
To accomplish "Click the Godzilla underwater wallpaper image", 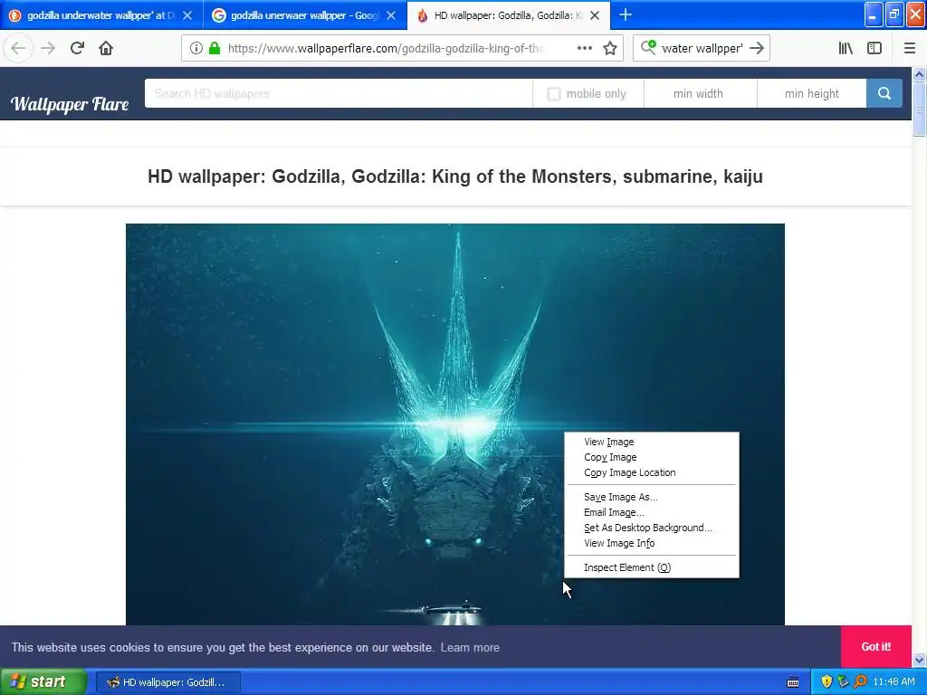I will pyautogui.click(x=454, y=424).
